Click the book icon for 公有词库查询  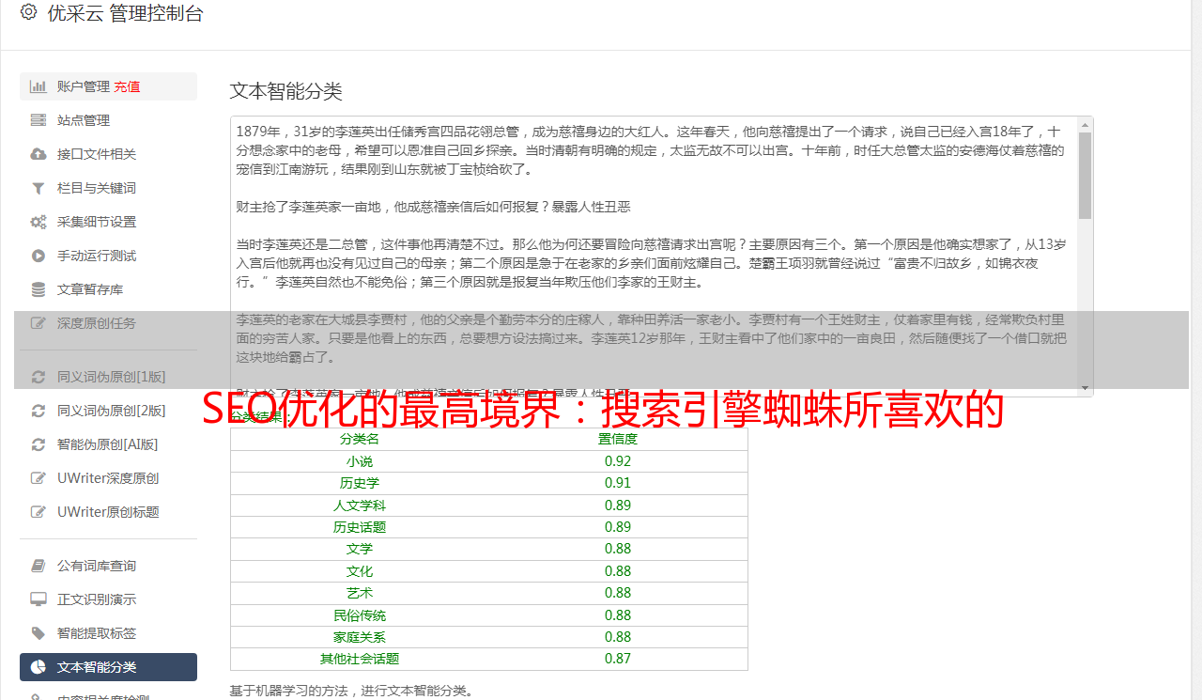coord(39,566)
